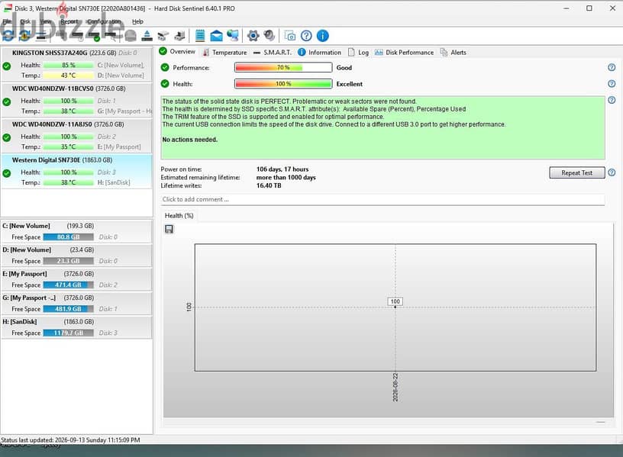The width and height of the screenshot is (623, 457).
Task: Open the S.M.A.R.T. tab
Action: [273, 52]
